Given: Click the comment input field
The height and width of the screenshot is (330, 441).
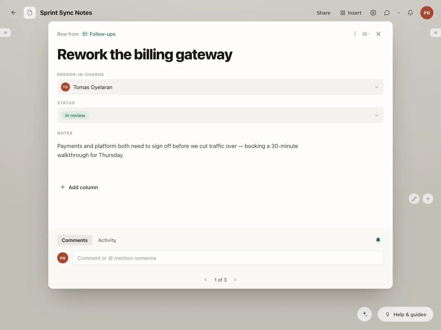Looking at the screenshot, I should (228, 258).
